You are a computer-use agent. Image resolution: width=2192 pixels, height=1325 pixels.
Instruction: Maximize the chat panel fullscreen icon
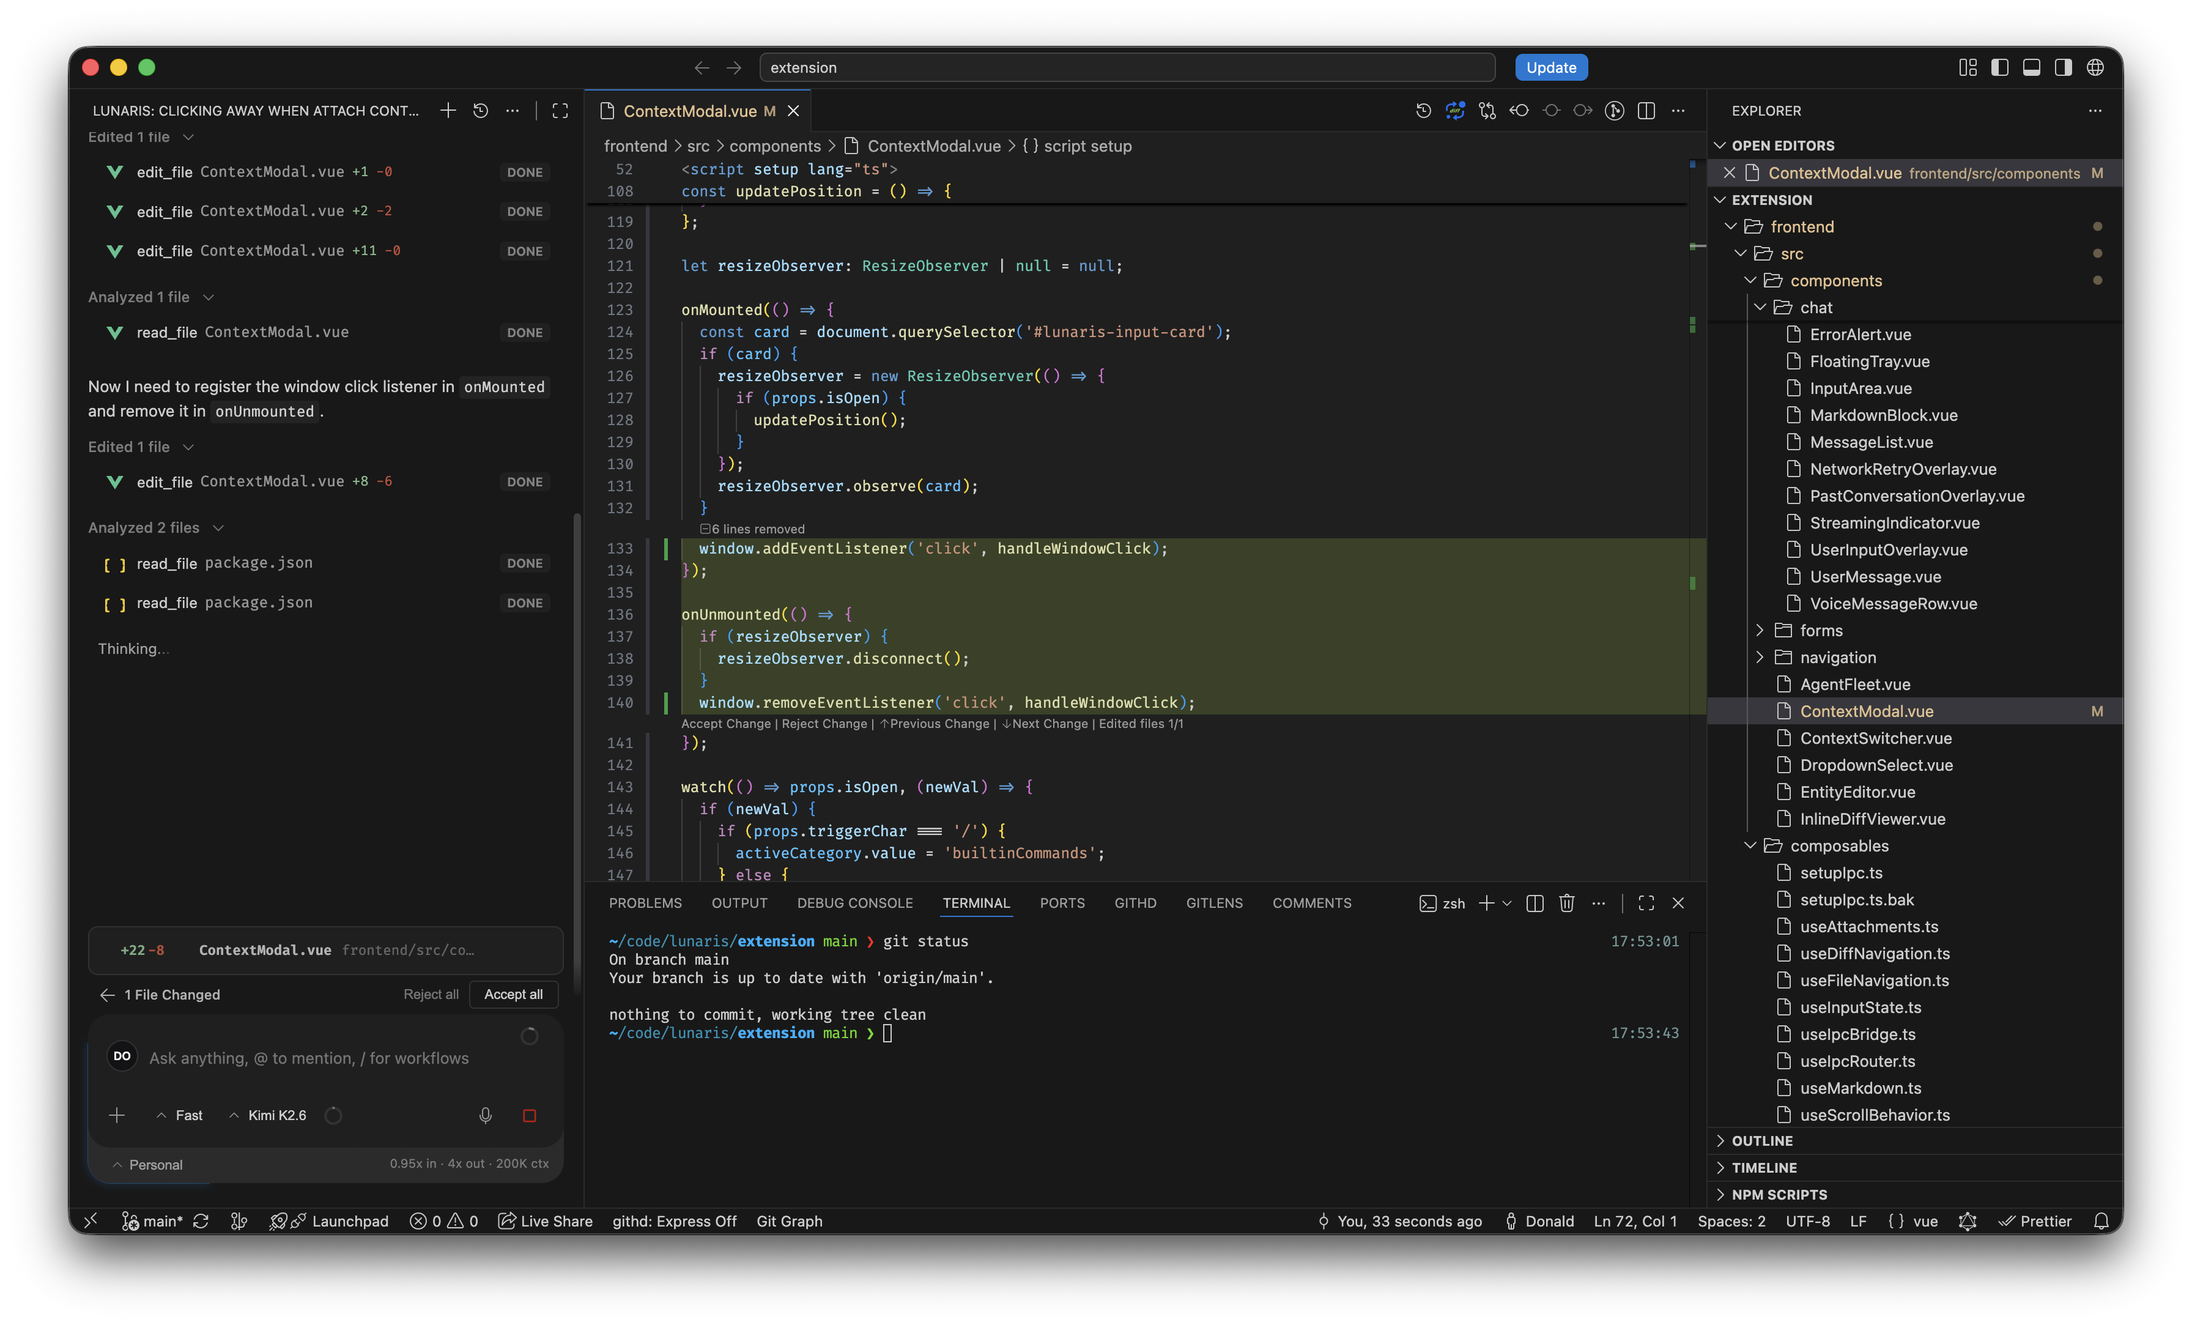(560, 110)
